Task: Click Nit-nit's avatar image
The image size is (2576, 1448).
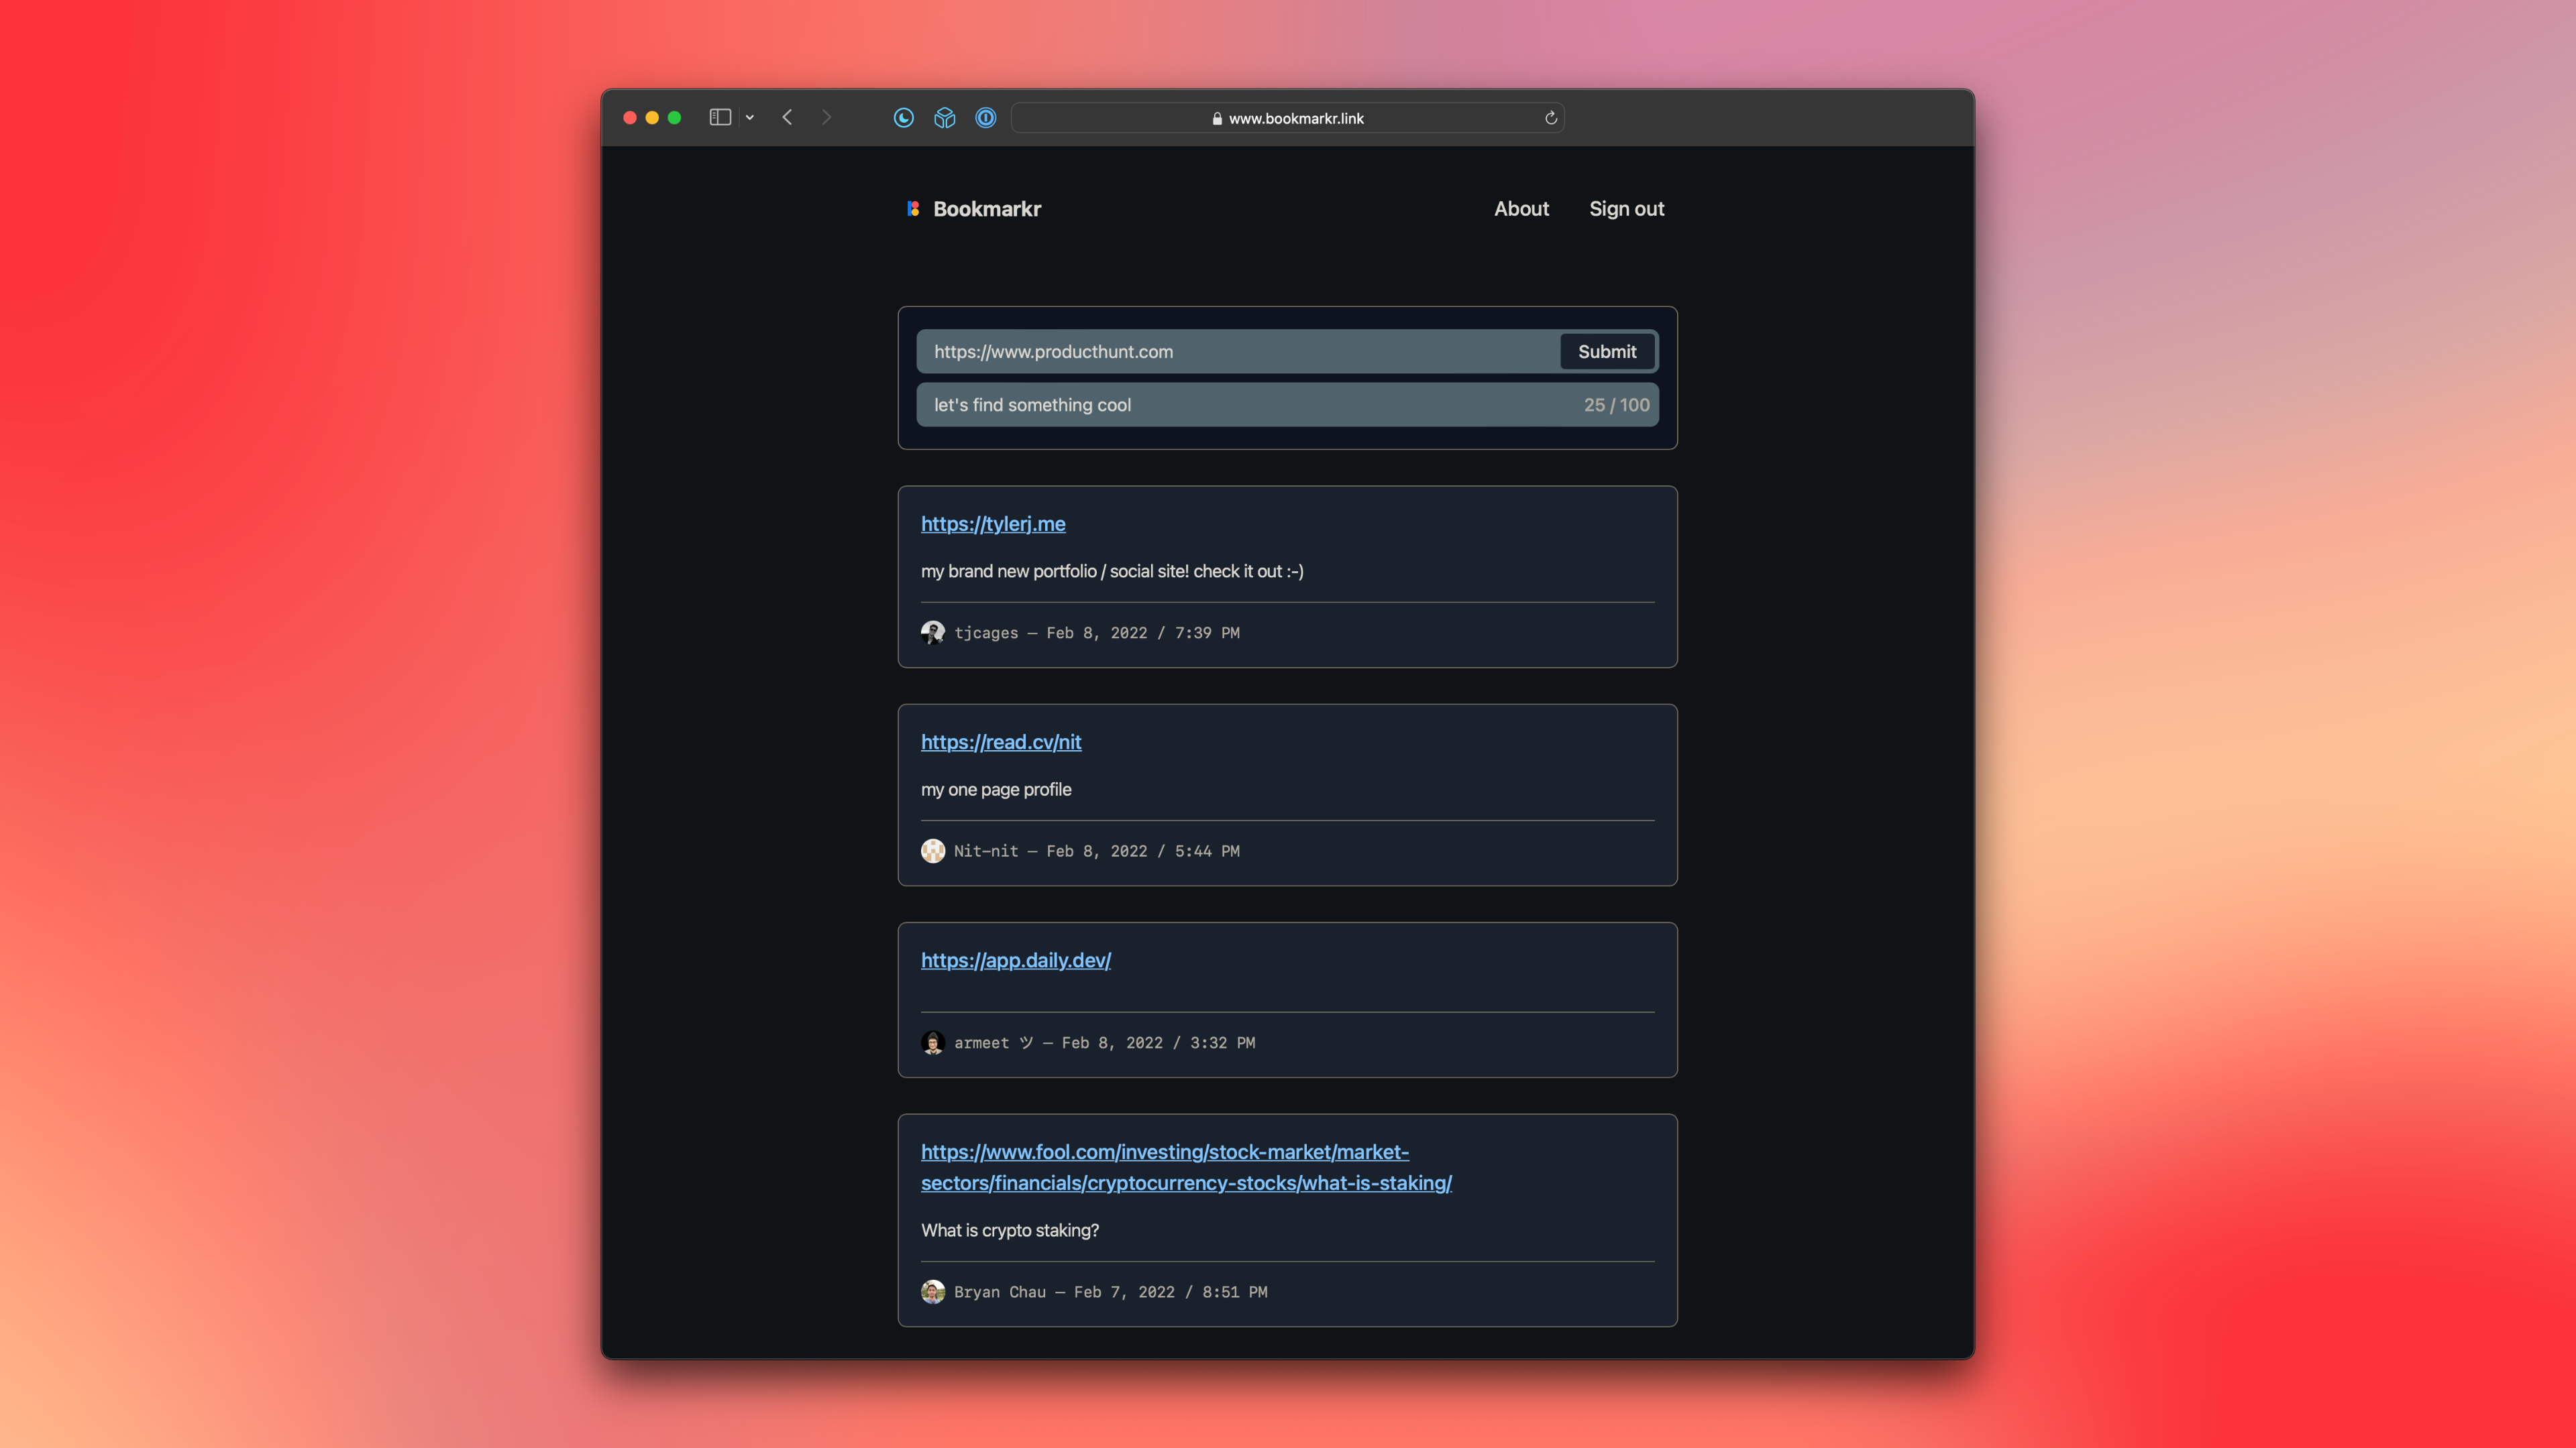Action: tap(933, 851)
